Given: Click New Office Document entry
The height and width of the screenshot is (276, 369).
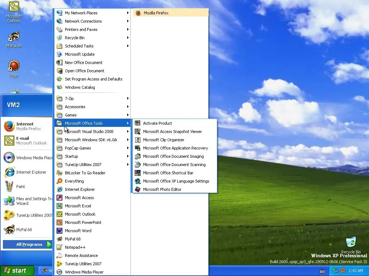Looking at the screenshot, I should (x=92, y=63).
